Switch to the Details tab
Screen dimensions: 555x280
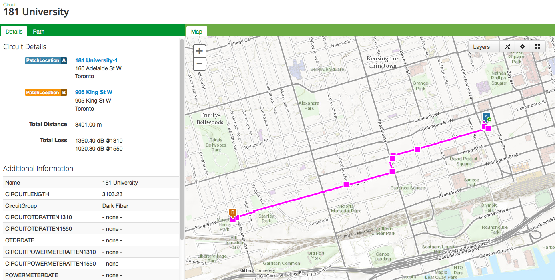[14, 31]
